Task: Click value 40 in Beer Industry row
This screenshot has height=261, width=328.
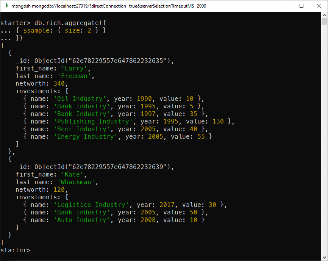Action: coord(193,129)
